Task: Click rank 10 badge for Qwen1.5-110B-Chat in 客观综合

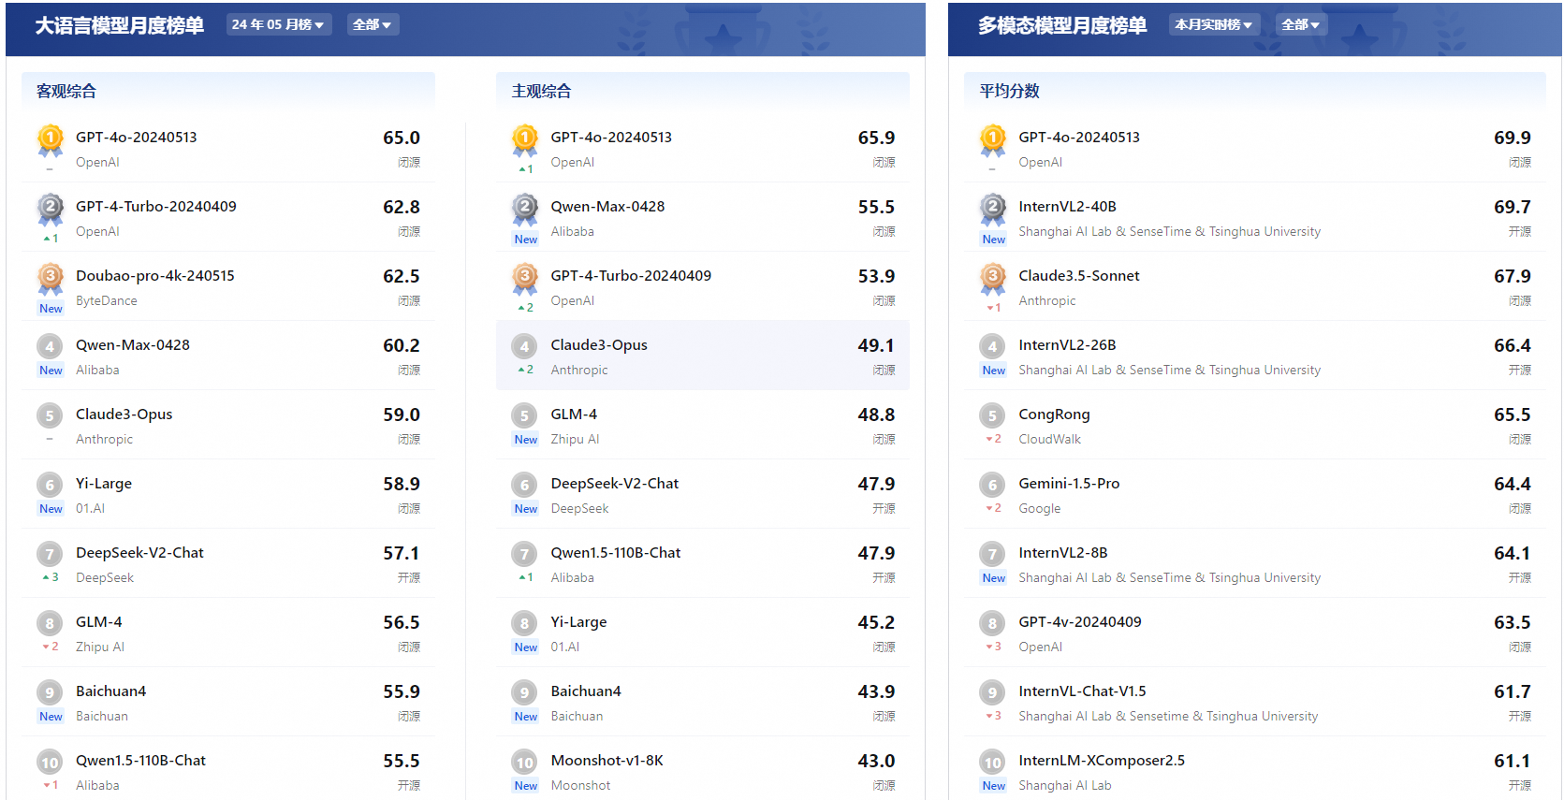Action: 50,762
